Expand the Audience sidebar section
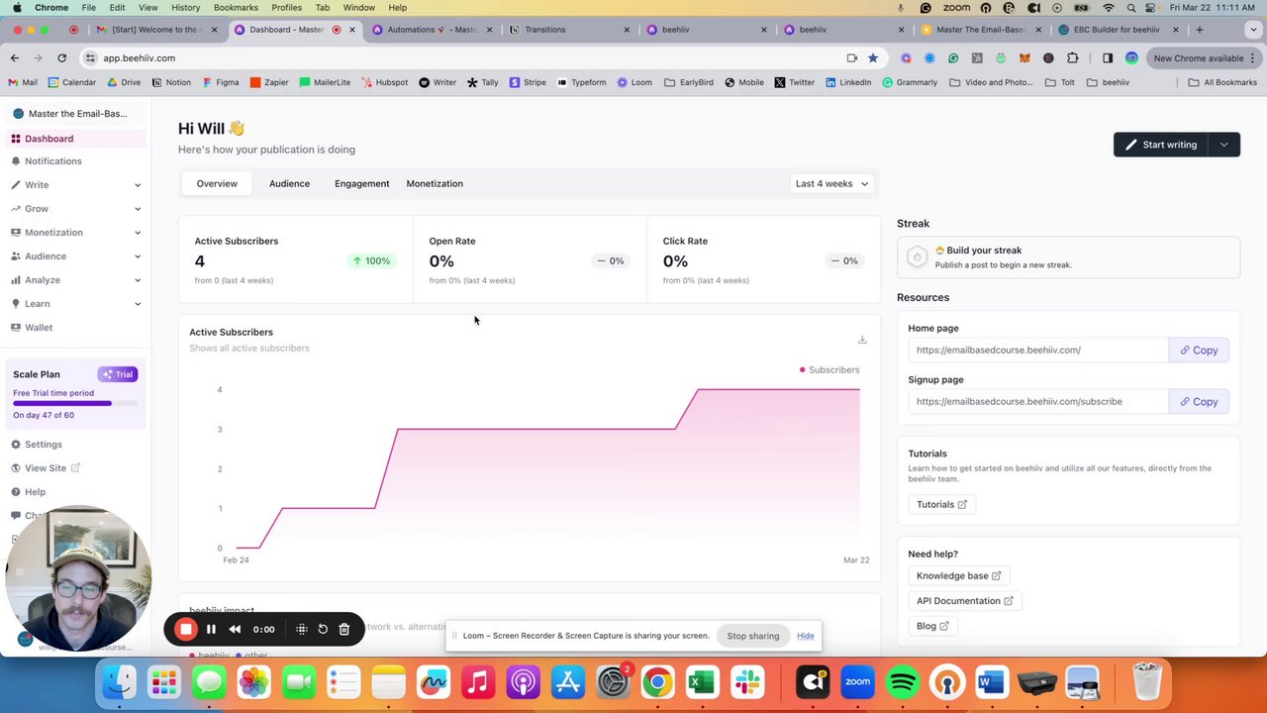This screenshot has height=713, width=1267. tap(75, 255)
